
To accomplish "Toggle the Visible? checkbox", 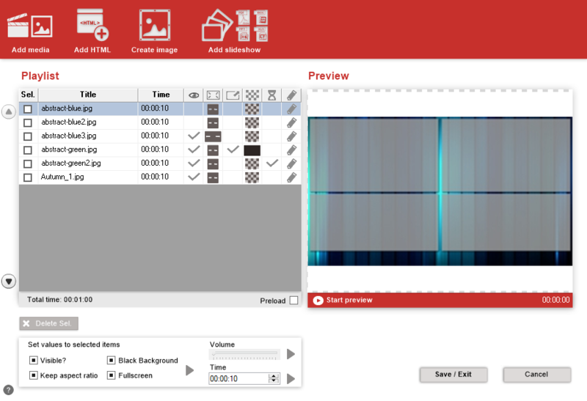I will click(33, 360).
